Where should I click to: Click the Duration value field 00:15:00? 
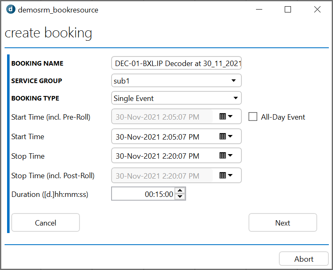click(143, 194)
